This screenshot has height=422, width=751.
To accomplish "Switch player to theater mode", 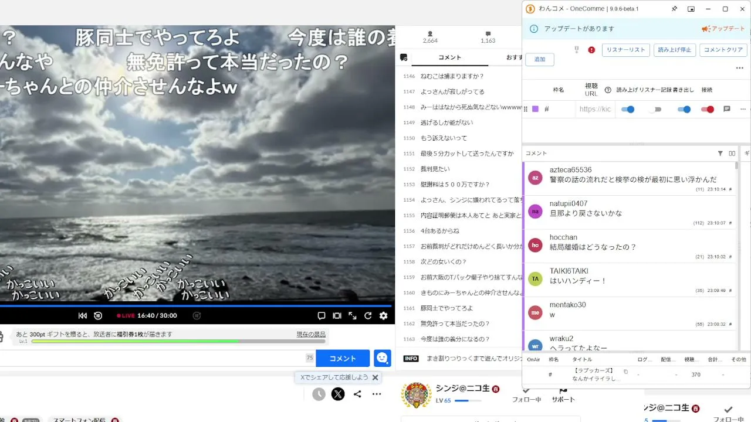I will coord(337,315).
